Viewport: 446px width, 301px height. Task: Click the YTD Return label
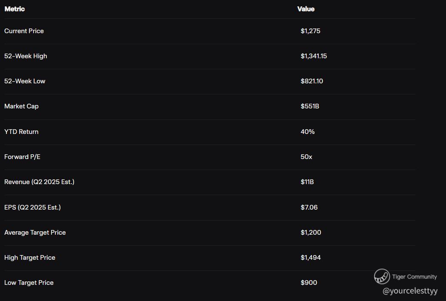pos(21,132)
